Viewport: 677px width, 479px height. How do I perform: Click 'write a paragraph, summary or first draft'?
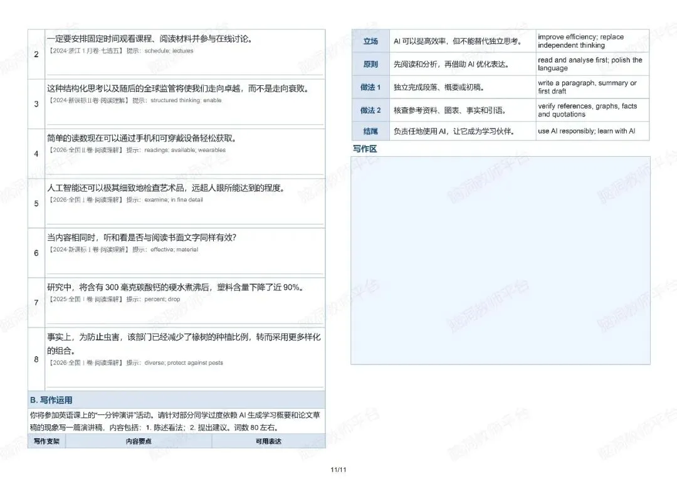pyautogui.click(x=587, y=87)
